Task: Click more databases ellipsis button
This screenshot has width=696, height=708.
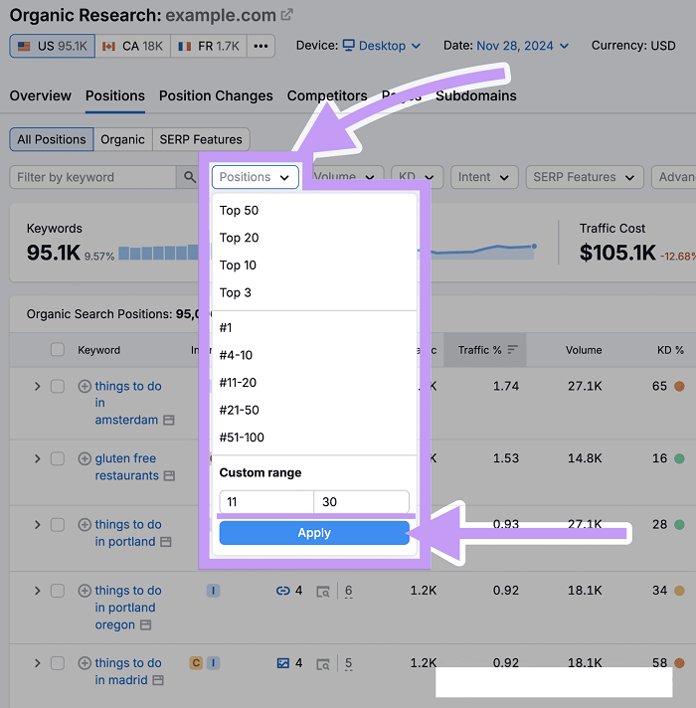Action: 261,46
